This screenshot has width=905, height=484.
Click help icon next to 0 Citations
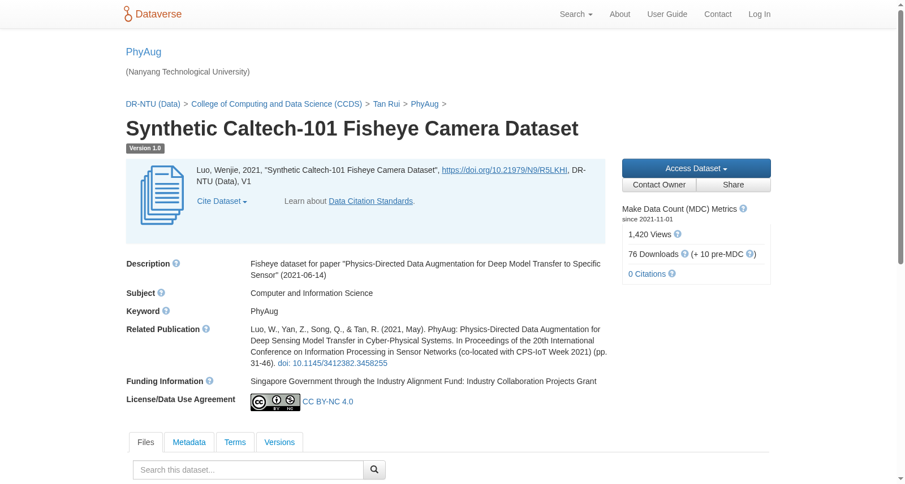tap(672, 274)
